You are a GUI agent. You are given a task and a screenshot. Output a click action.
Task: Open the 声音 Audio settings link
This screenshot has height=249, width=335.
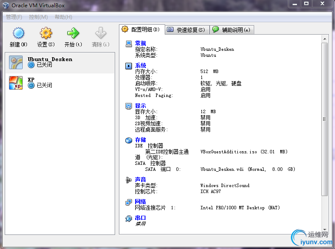[140, 179]
